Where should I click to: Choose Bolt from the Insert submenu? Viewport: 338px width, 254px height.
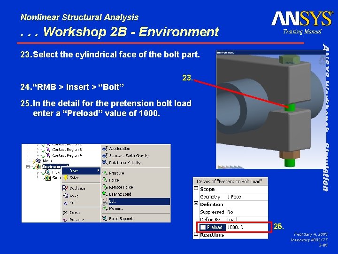click(x=136, y=201)
